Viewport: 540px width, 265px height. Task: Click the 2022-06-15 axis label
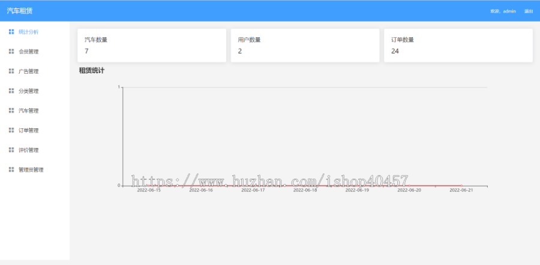click(x=149, y=190)
